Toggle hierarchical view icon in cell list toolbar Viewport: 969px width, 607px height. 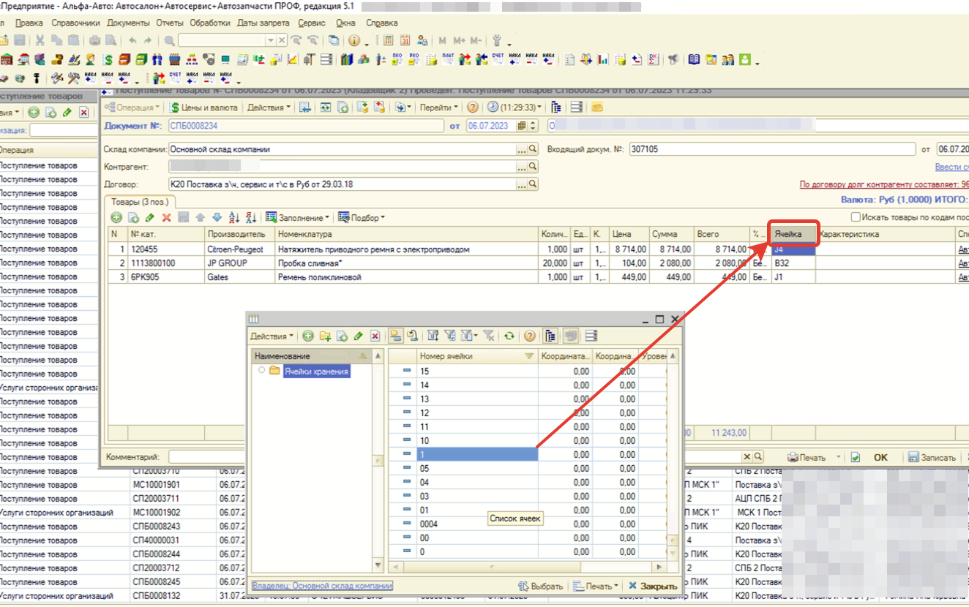550,336
